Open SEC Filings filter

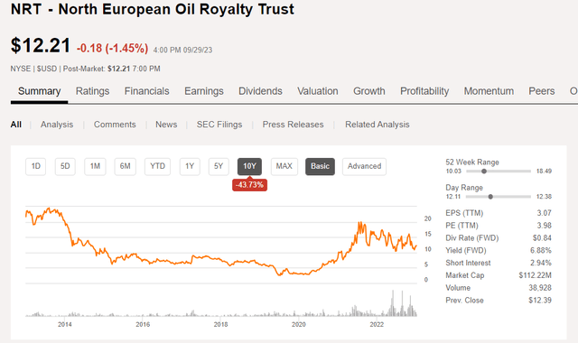pos(219,125)
